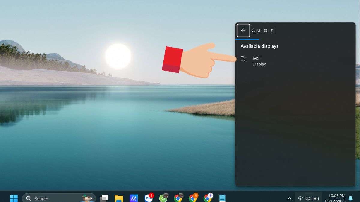Open notifications via the bell icon

(350, 198)
